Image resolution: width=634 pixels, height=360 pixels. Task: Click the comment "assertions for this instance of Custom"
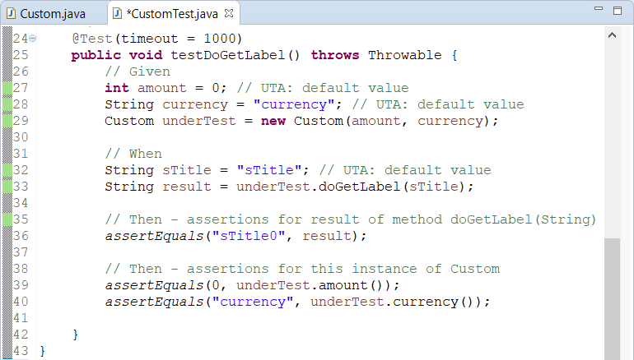343,269
